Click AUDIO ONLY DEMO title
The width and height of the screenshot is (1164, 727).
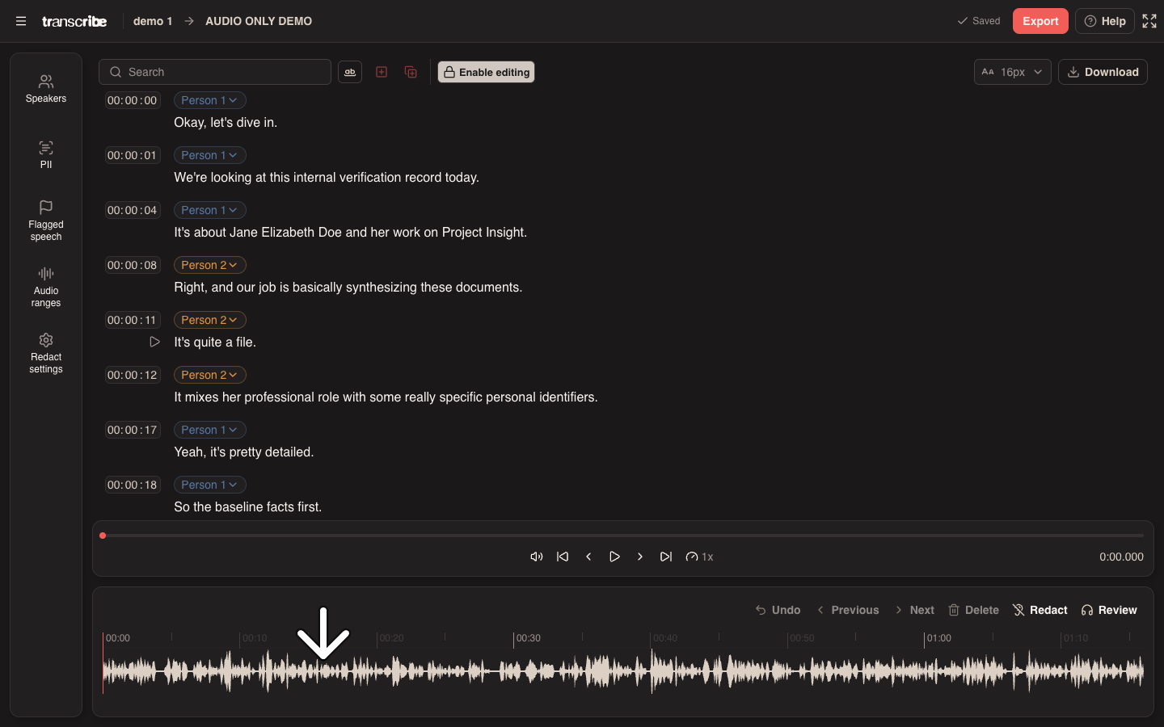(x=259, y=21)
